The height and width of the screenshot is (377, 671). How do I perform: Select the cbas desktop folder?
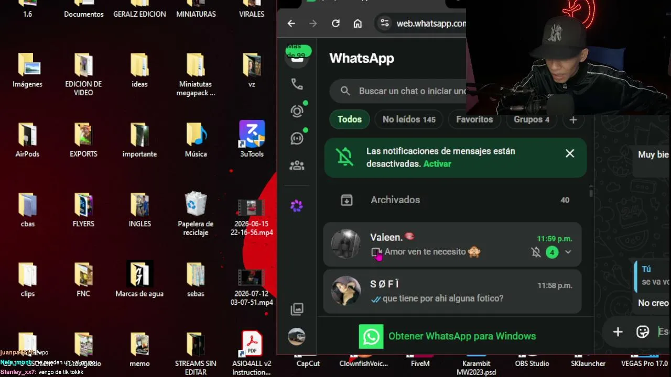click(28, 210)
